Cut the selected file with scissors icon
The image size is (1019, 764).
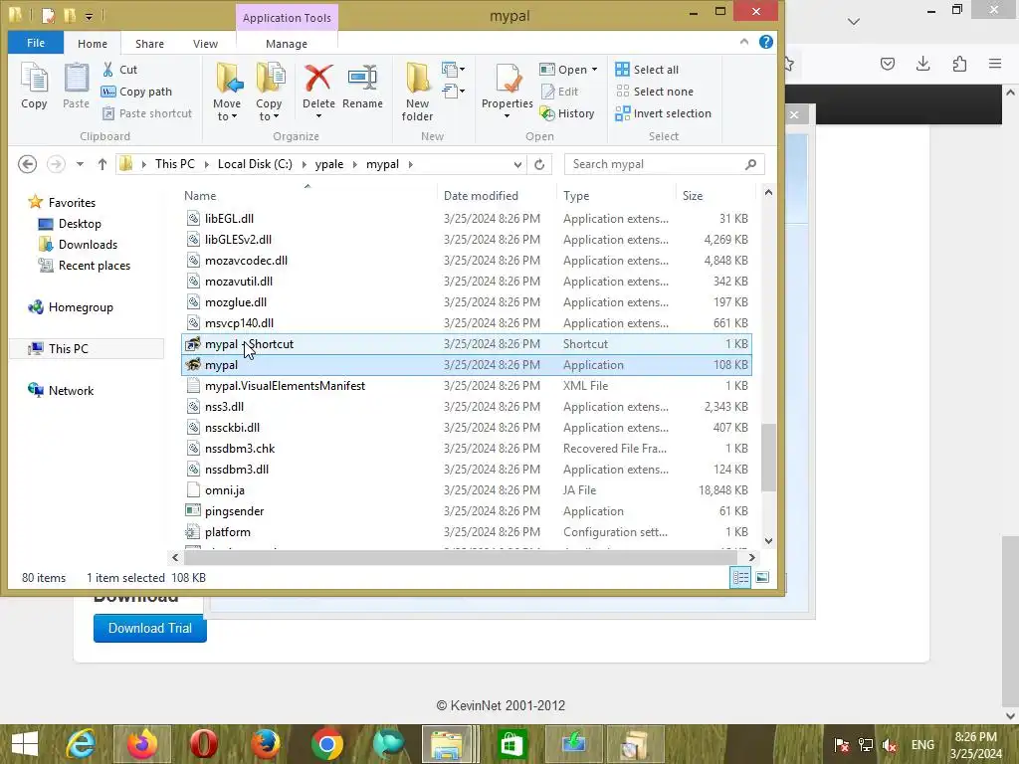coord(119,70)
